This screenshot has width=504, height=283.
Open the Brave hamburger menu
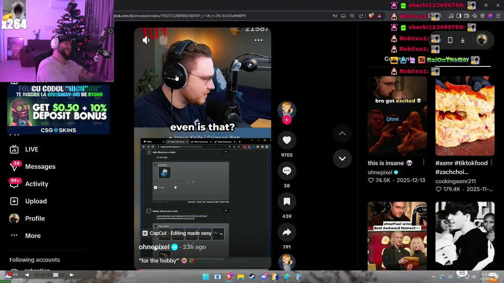[498, 16]
